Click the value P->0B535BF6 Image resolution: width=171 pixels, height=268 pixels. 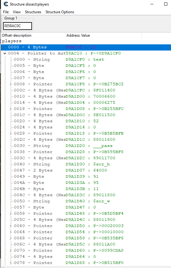coord(108,238)
